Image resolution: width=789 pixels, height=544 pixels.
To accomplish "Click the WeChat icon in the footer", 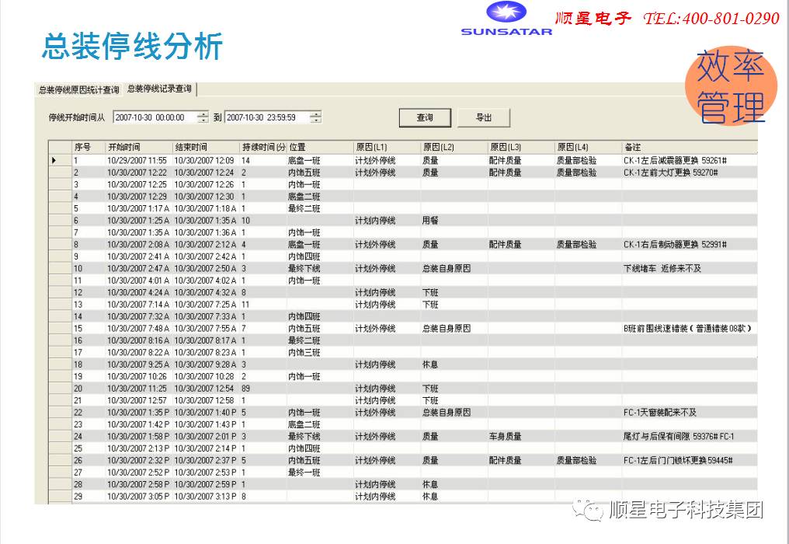I will pyautogui.click(x=592, y=510).
